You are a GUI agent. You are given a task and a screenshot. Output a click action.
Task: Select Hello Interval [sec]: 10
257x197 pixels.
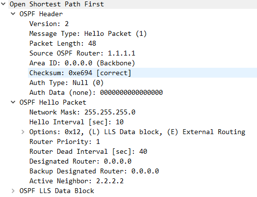pyautogui.click(x=77, y=122)
